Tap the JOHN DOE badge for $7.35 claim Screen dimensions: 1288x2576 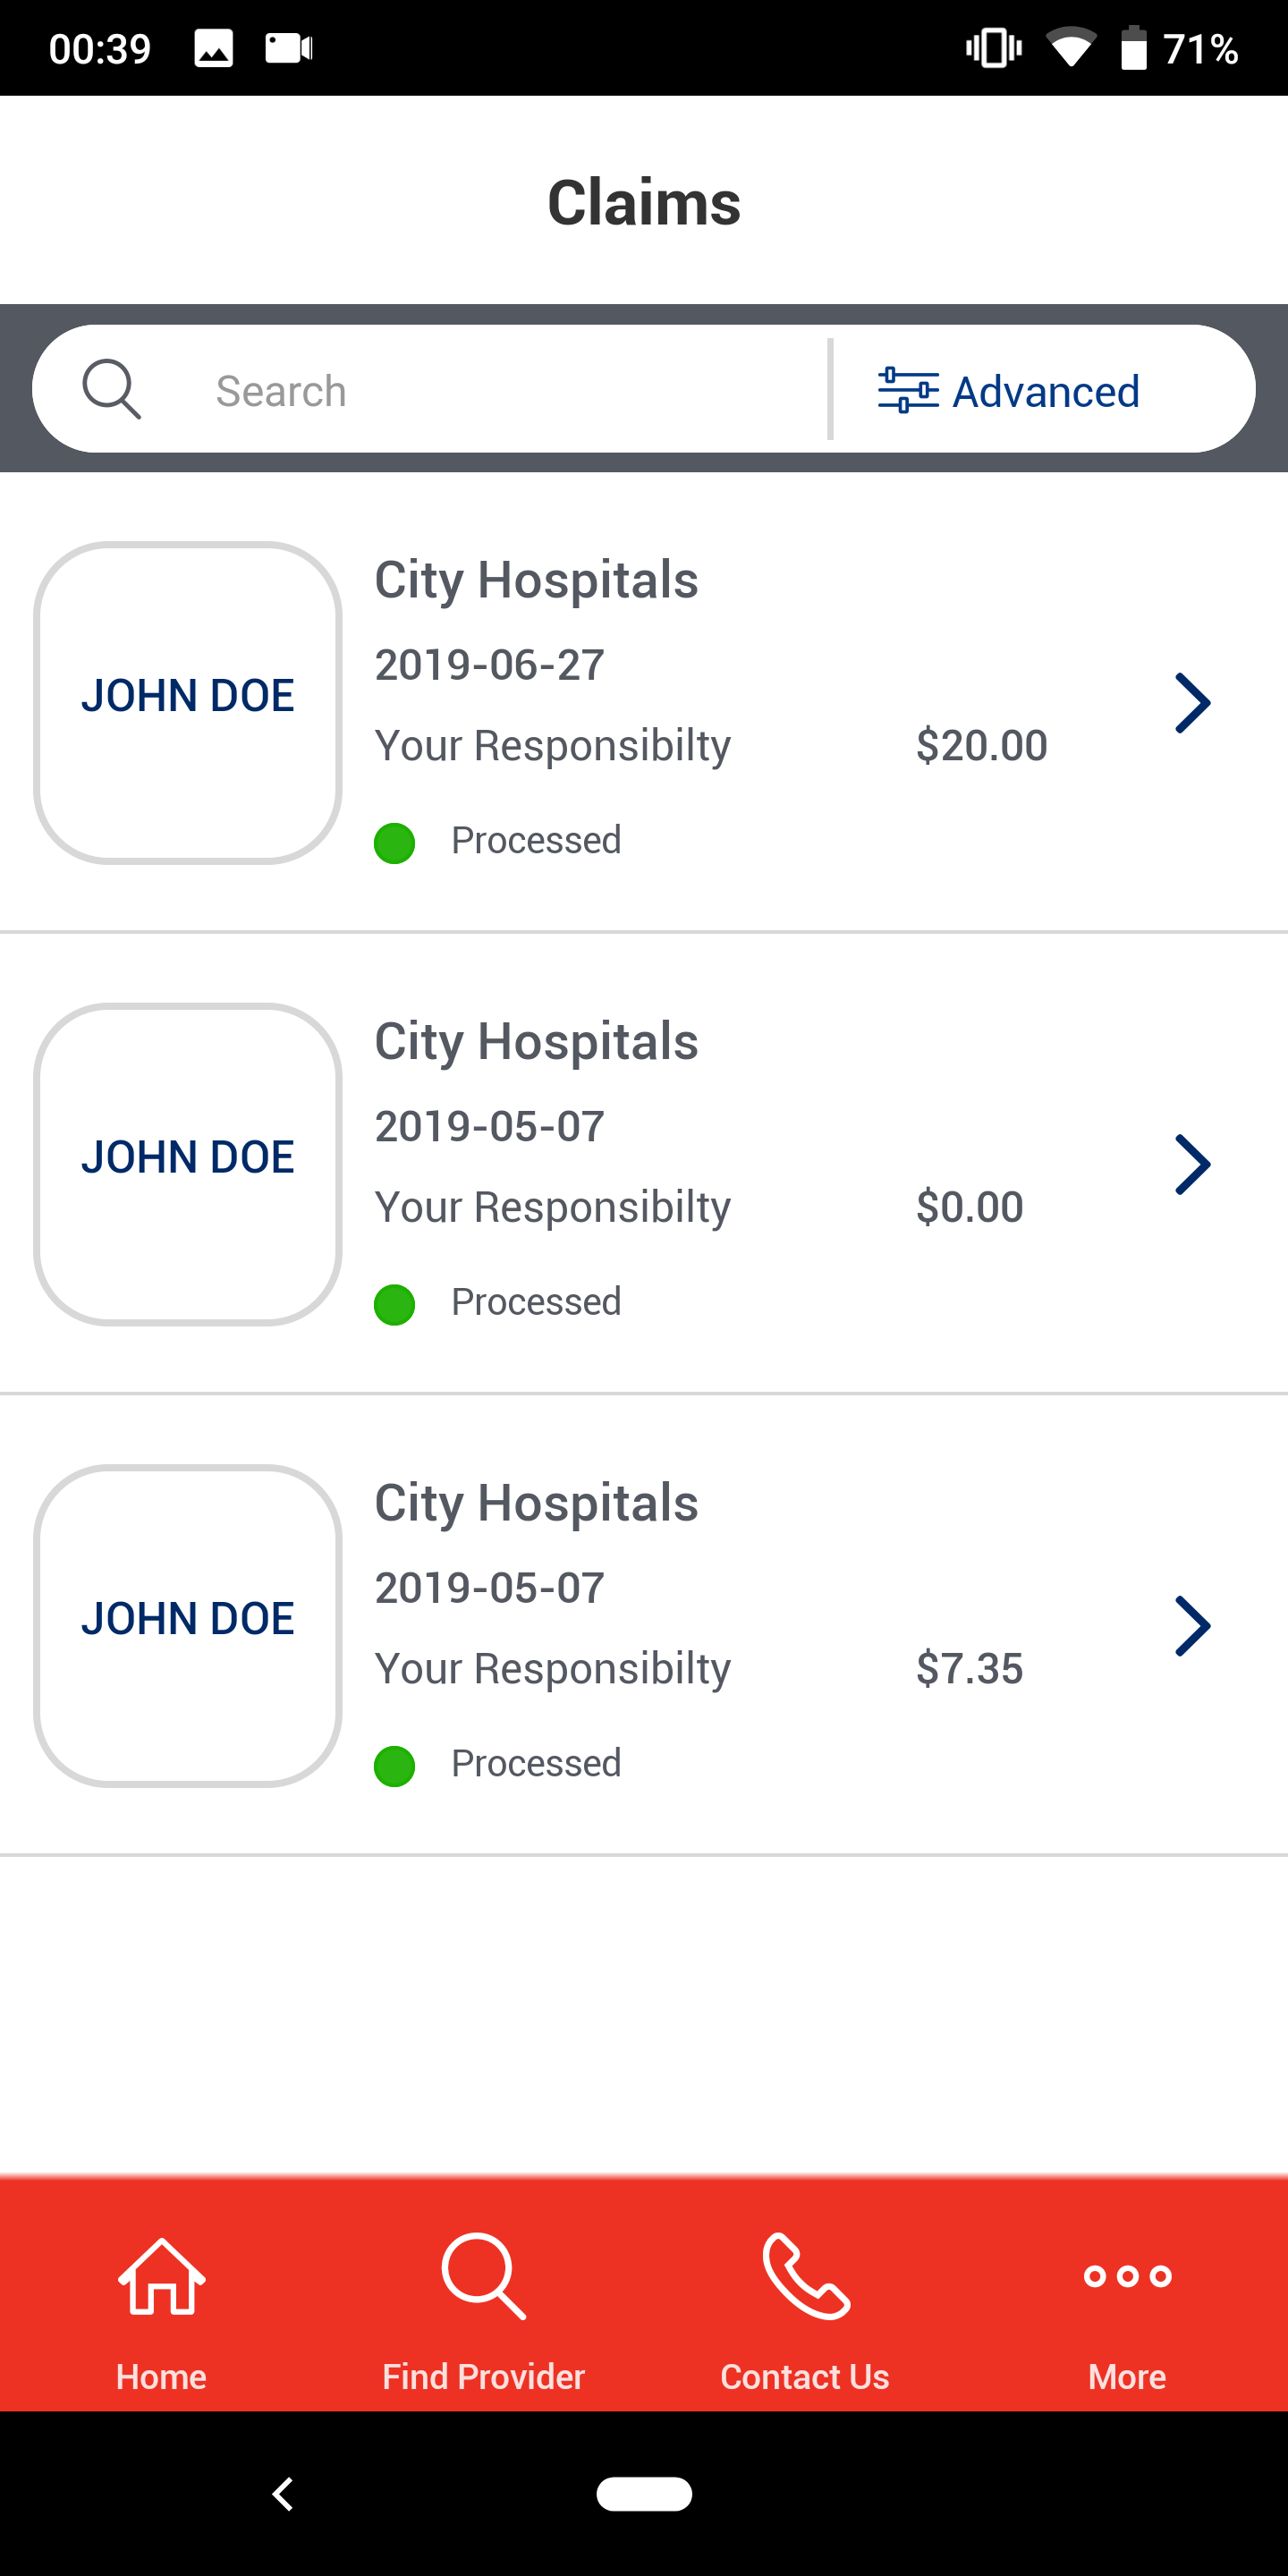[x=188, y=1626]
